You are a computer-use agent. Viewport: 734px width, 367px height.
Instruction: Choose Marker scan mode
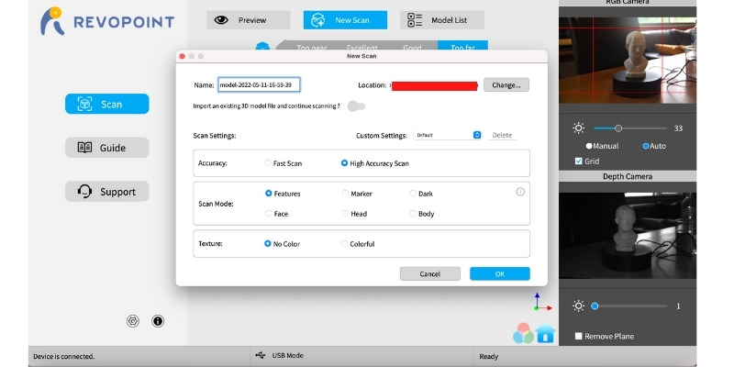tap(357, 194)
